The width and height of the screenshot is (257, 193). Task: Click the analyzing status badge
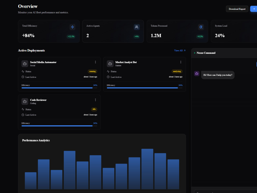(x=177, y=71)
